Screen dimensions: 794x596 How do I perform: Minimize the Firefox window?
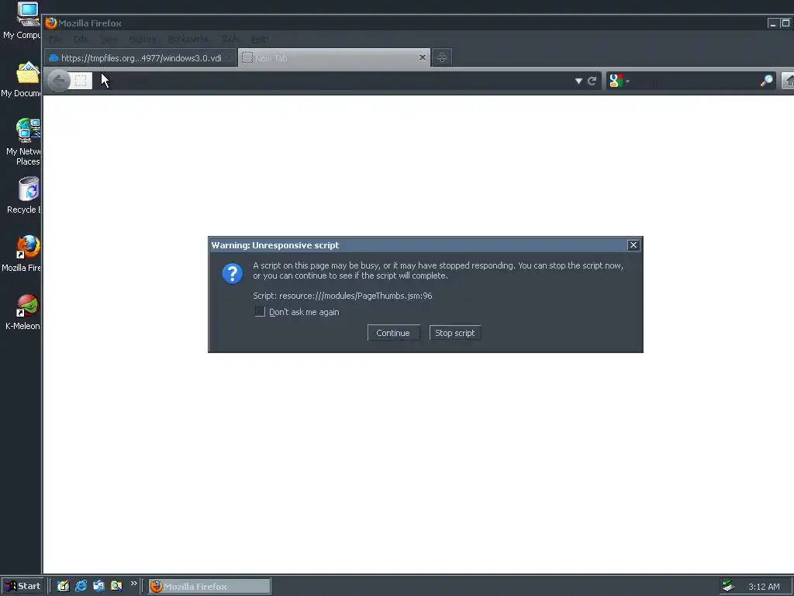[x=773, y=23]
